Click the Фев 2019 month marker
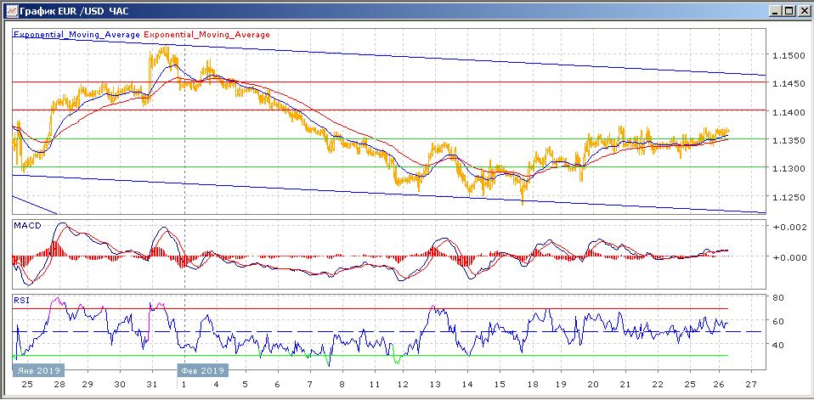Image resolution: width=814 pixels, height=400 pixels. click(x=202, y=371)
